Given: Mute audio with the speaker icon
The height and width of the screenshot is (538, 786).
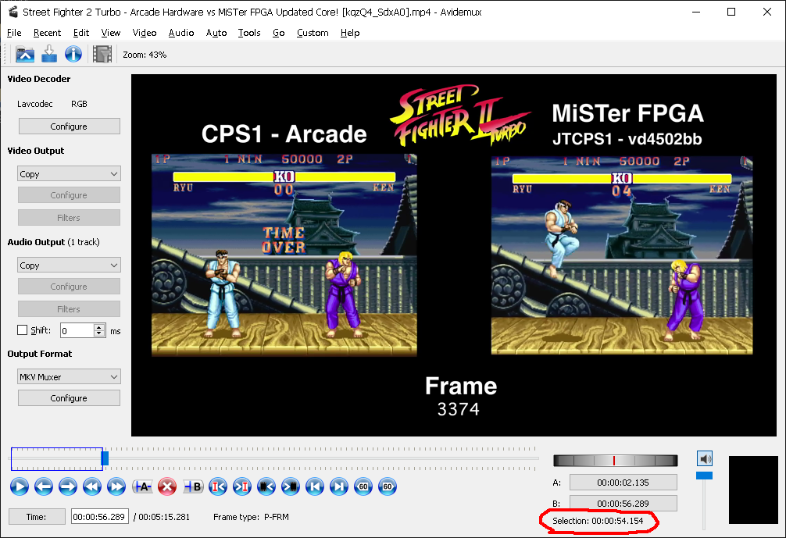Looking at the screenshot, I should coord(705,459).
